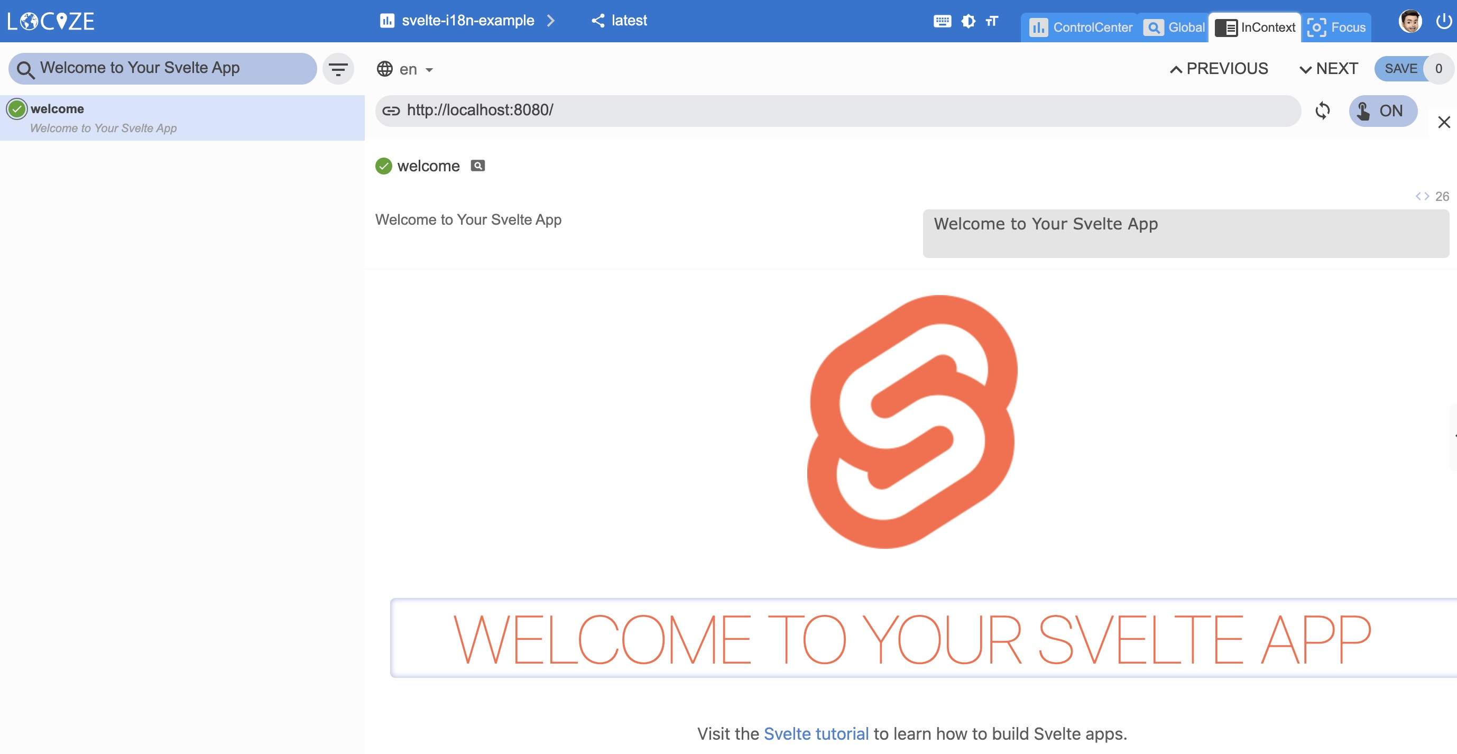Screen dimensions: 1457x754
Task: Go to the NEXT segment
Action: [x=1329, y=69]
